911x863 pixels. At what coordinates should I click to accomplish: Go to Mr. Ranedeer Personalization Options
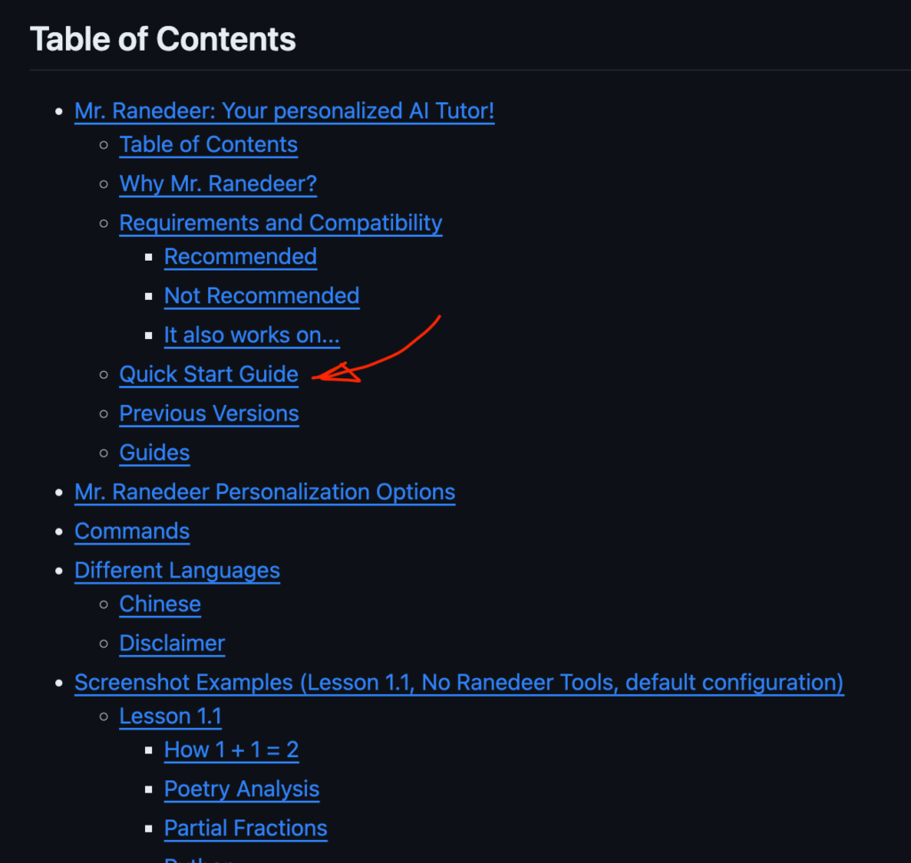(x=265, y=492)
